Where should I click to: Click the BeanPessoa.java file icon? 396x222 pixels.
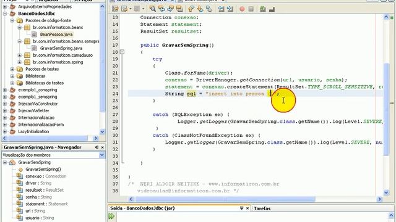[x=35, y=35]
